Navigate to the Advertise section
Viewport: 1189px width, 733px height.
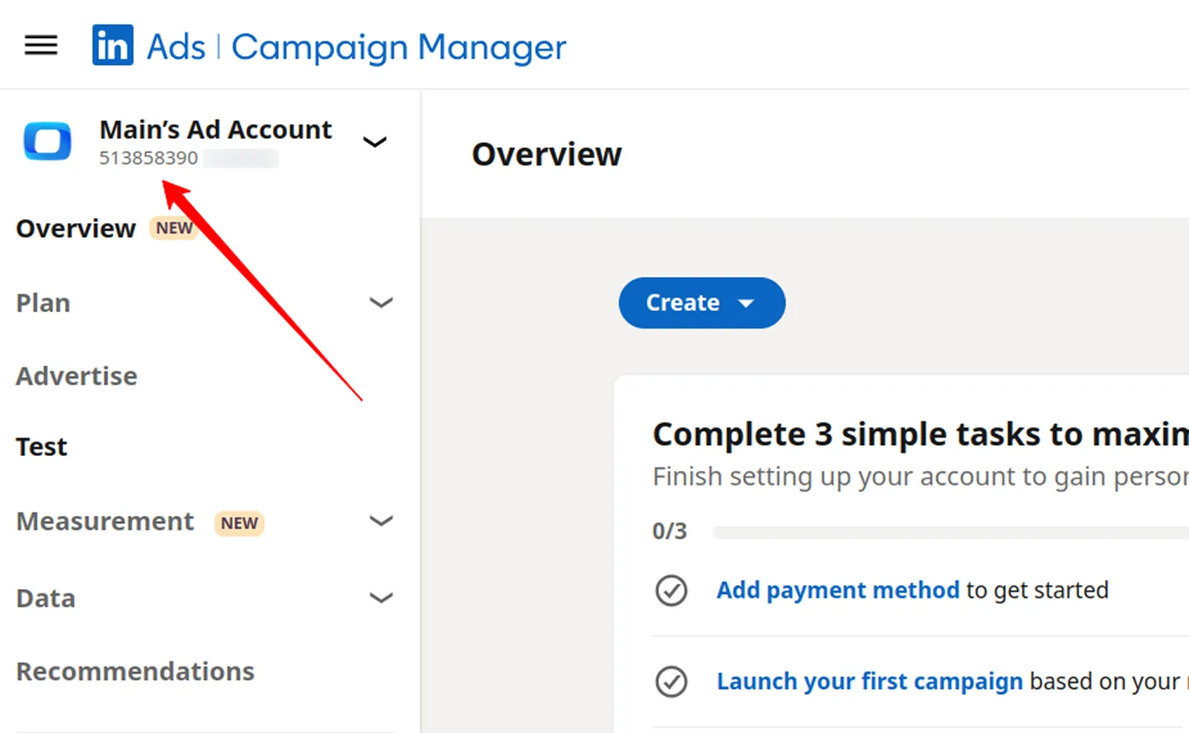(x=76, y=376)
